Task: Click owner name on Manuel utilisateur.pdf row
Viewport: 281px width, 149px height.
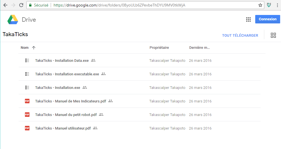Action: coord(167,128)
